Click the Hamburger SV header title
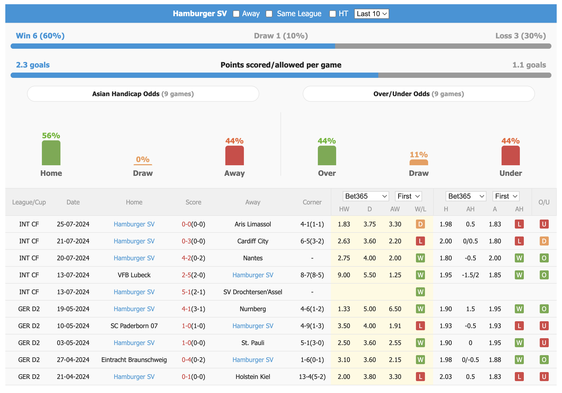 point(200,14)
